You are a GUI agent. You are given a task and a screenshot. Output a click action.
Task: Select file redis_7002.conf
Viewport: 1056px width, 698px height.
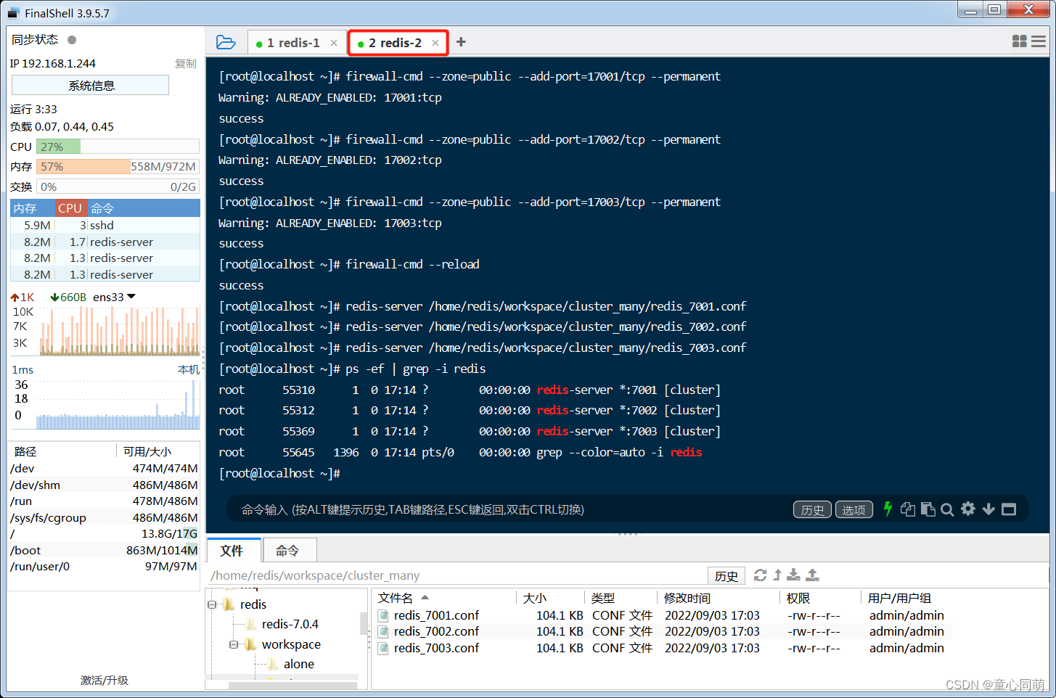click(x=436, y=631)
